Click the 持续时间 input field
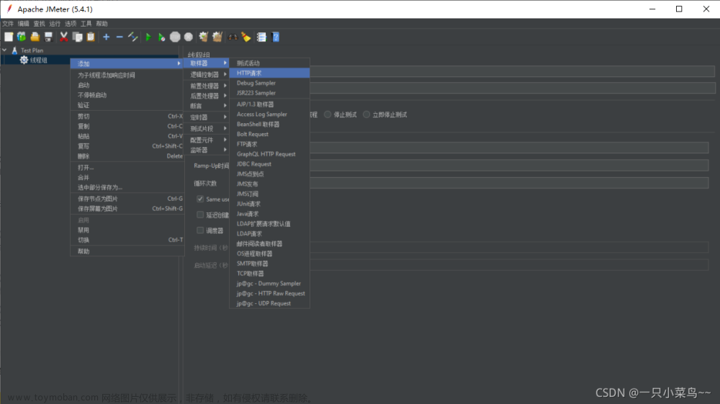720x404 pixels. (509, 248)
